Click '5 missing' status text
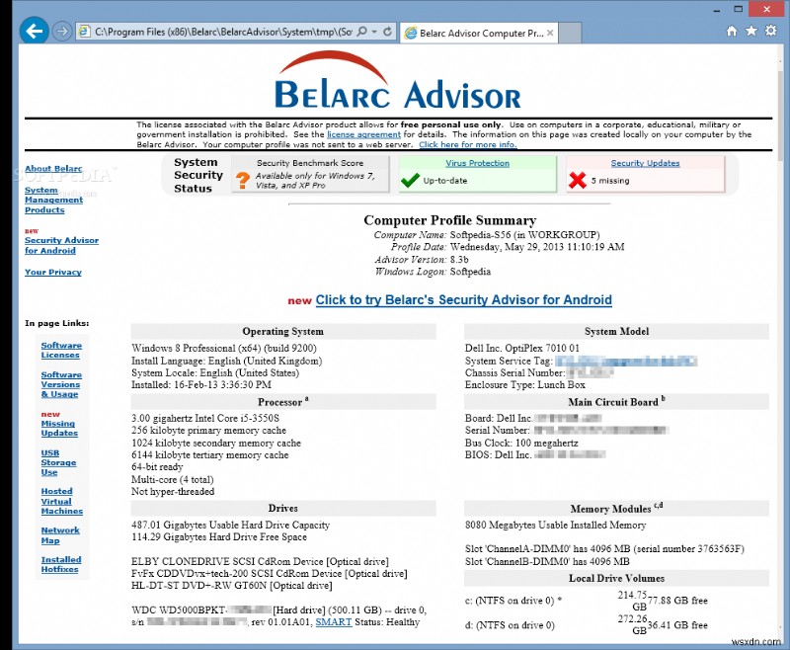Screen dimensions: 790x650 610,181
